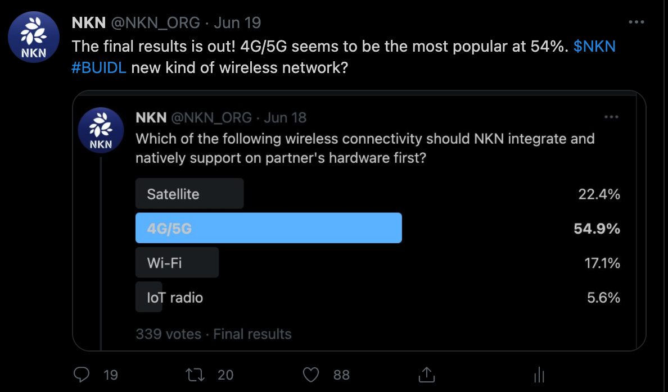The image size is (668, 392).
Task: Click the Wi-Fi poll option bar
Action: tap(177, 262)
